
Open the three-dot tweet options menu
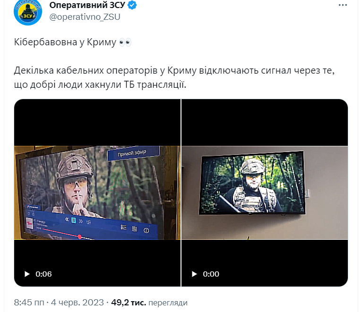pos(343,5)
